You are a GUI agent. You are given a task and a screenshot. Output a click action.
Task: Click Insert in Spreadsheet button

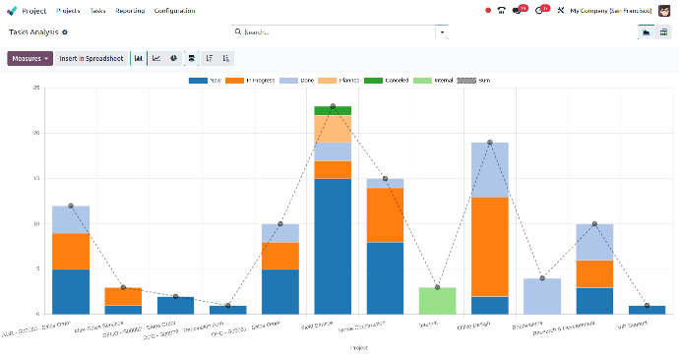point(92,58)
